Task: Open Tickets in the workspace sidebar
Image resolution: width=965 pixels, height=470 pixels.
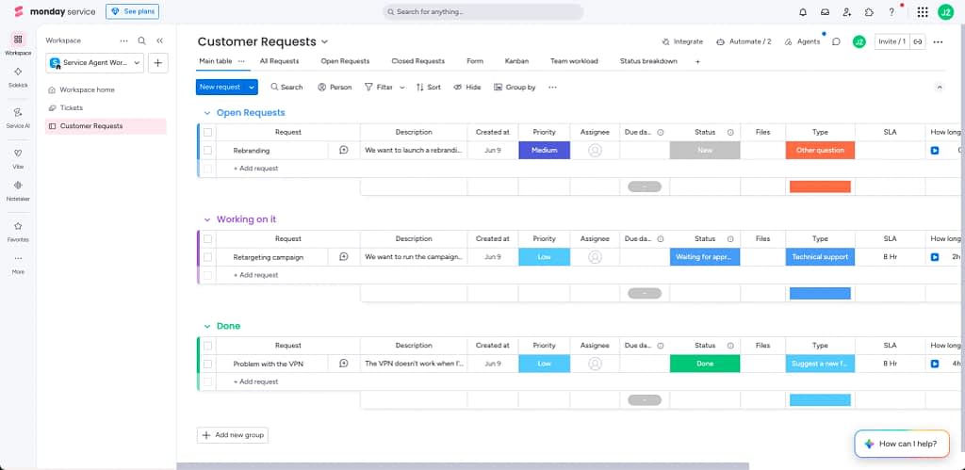Action: pyautogui.click(x=72, y=107)
